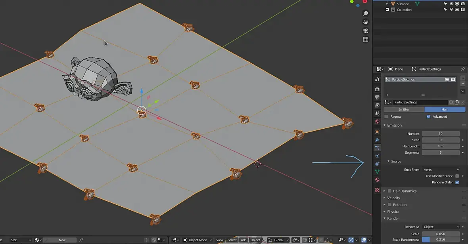Click Suzanne's green mesh data icon
This screenshot has width=468, height=244.
[417, 4]
